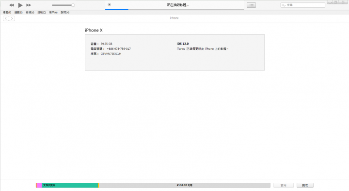
Task: Minimize the iTunes window
Action: tap(330, 2)
